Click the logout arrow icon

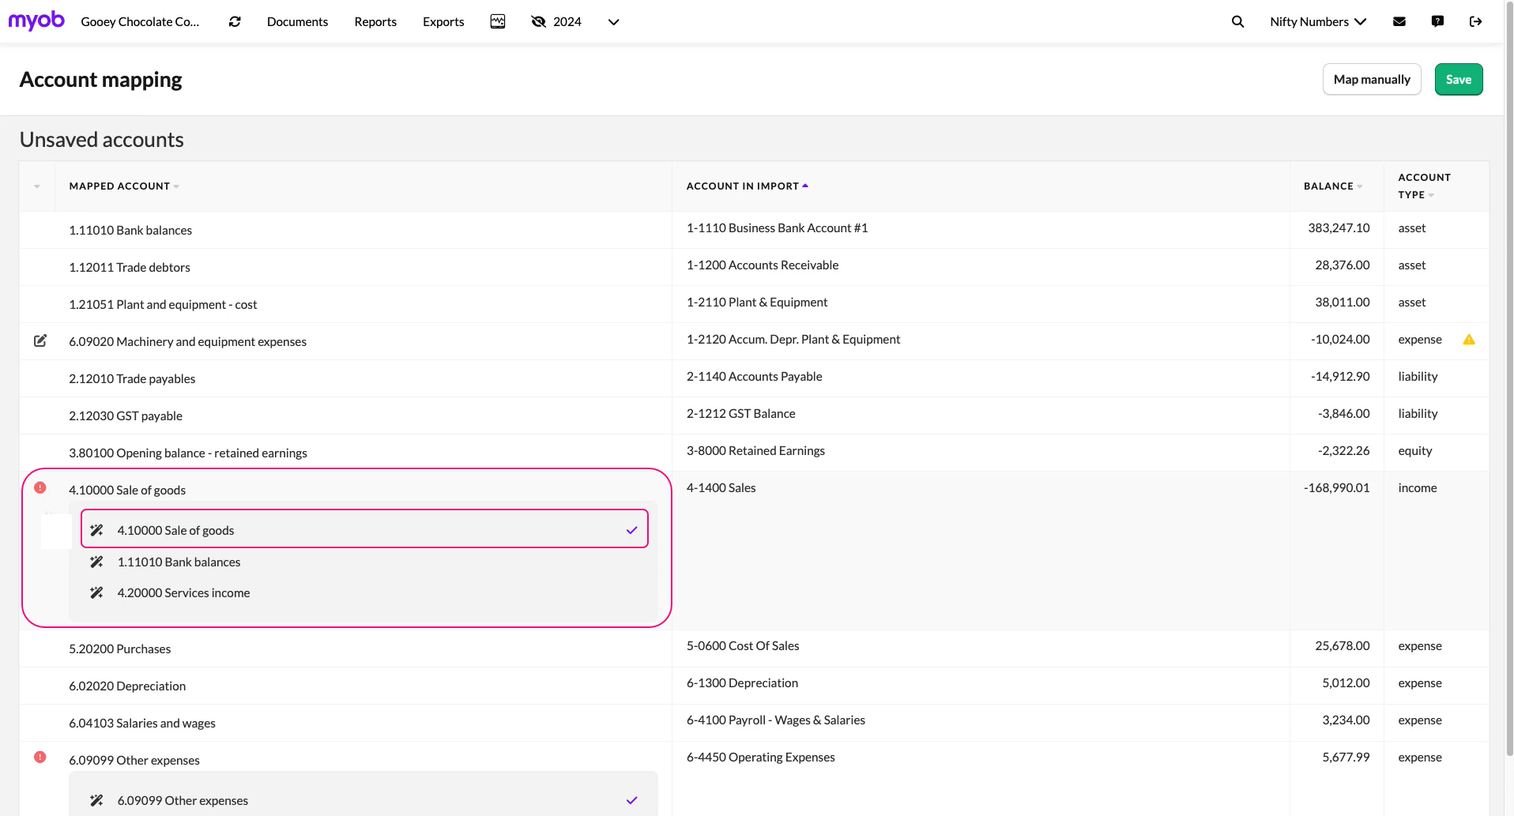(x=1475, y=22)
